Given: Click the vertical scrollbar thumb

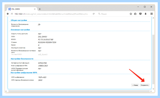Looking at the screenshot, I should (153, 59).
